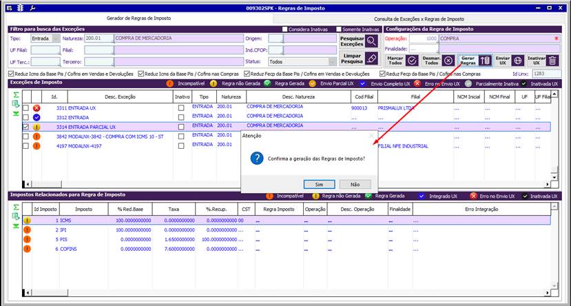
Task: Click the Marcar Todos check icon
Action: coord(412,61)
